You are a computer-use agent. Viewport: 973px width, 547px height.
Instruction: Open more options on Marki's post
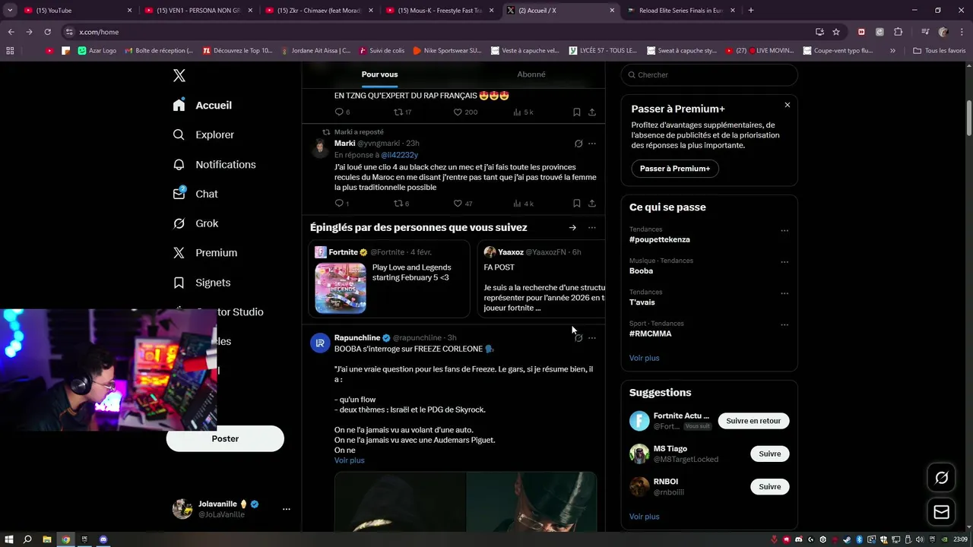[x=592, y=144]
